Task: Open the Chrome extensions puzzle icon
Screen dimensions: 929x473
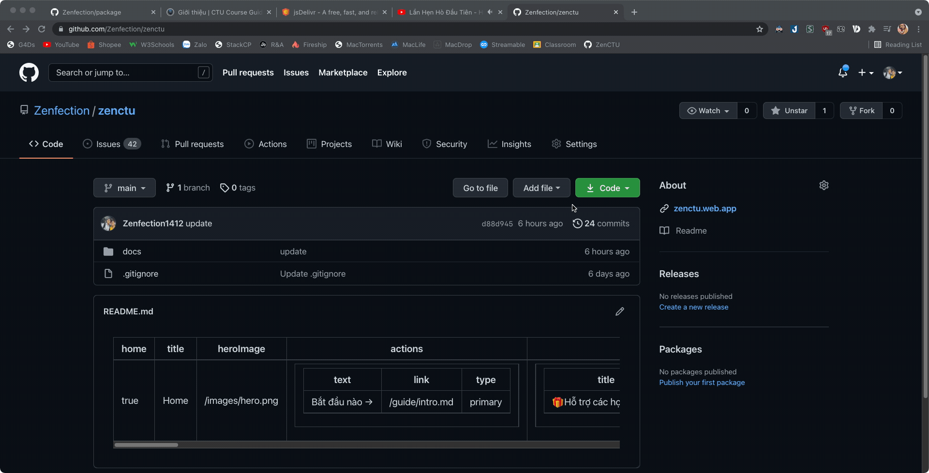Action: coord(872,29)
